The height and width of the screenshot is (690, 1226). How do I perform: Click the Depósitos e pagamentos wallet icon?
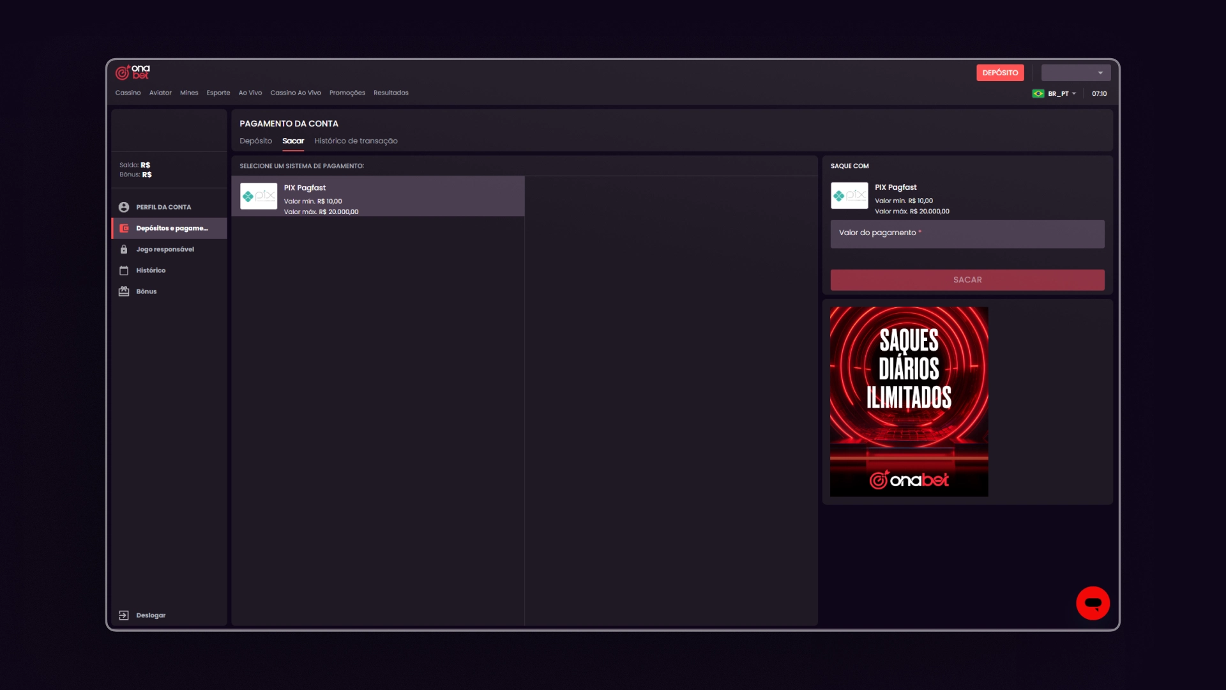pyautogui.click(x=124, y=228)
